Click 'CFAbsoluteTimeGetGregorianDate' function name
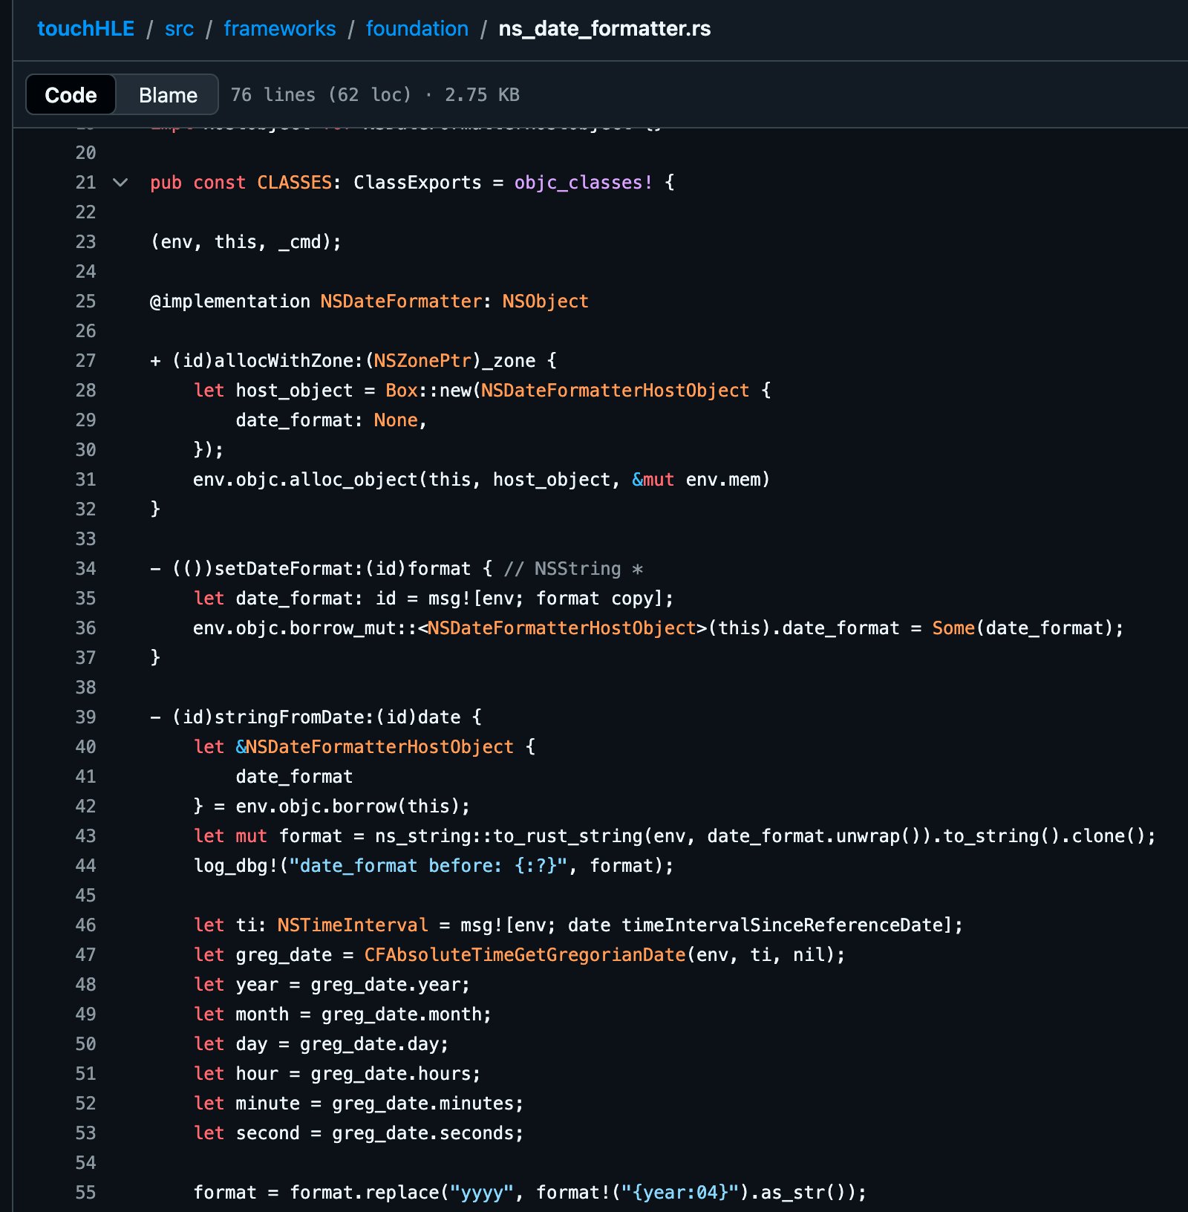Image resolution: width=1188 pixels, height=1212 pixels. pos(525,955)
